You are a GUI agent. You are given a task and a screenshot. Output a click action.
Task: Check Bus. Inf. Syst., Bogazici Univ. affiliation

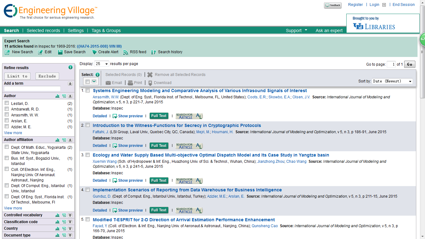coord(7,158)
